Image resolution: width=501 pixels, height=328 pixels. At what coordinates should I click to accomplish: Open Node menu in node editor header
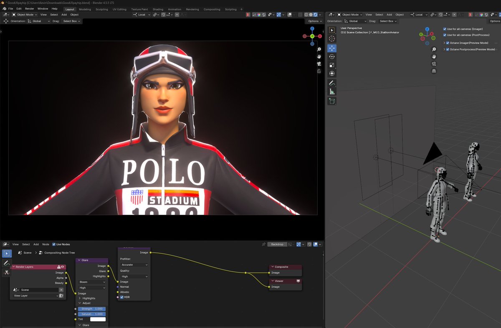point(46,244)
